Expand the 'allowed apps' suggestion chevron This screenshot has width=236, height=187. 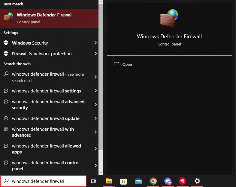click(95, 149)
